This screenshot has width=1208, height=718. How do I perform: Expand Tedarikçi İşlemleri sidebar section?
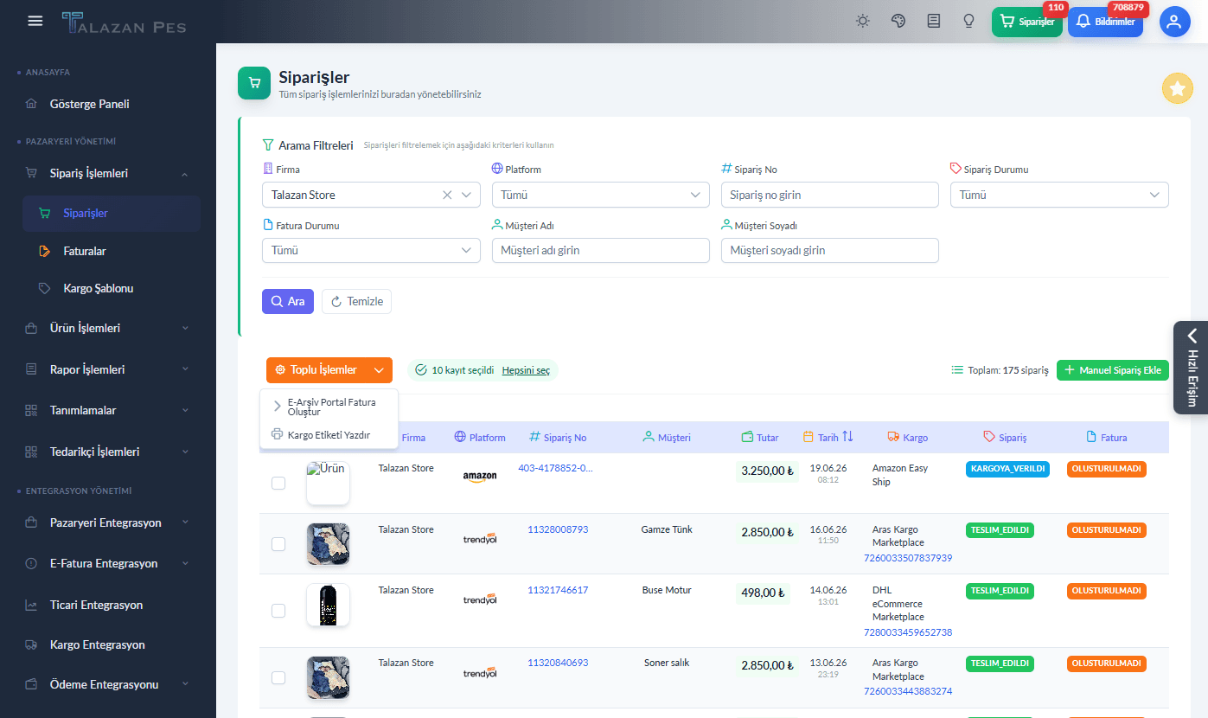[x=108, y=452]
